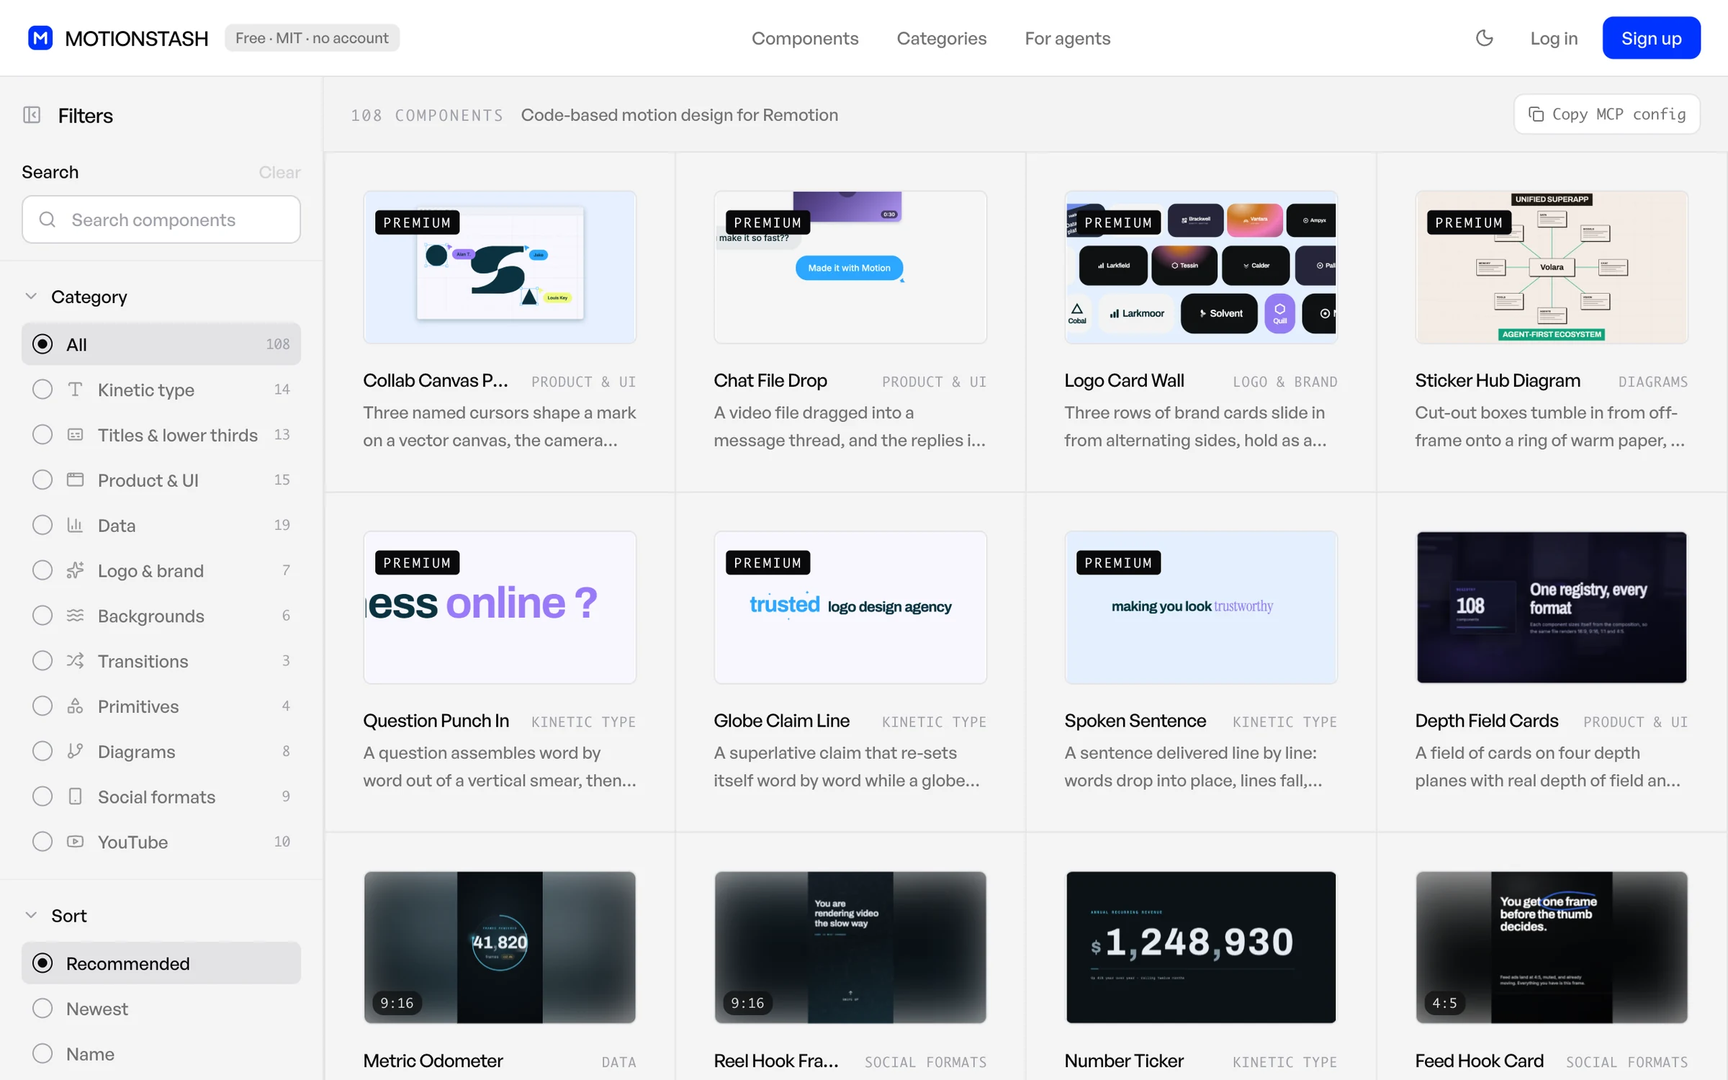Open the Metric Odometer thumbnail
Viewport: 1728px width, 1080px height.
500,948
